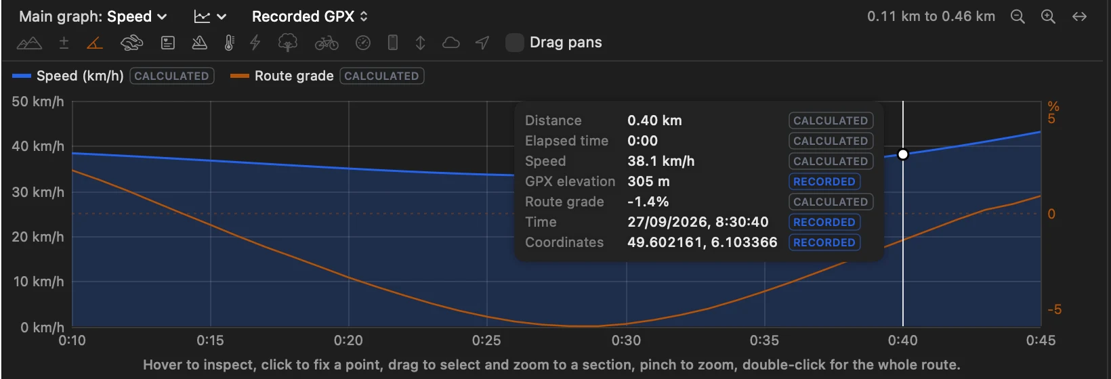Toggle the rabbit pace overlay icon
1111x379 pixels.
(x=131, y=43)
